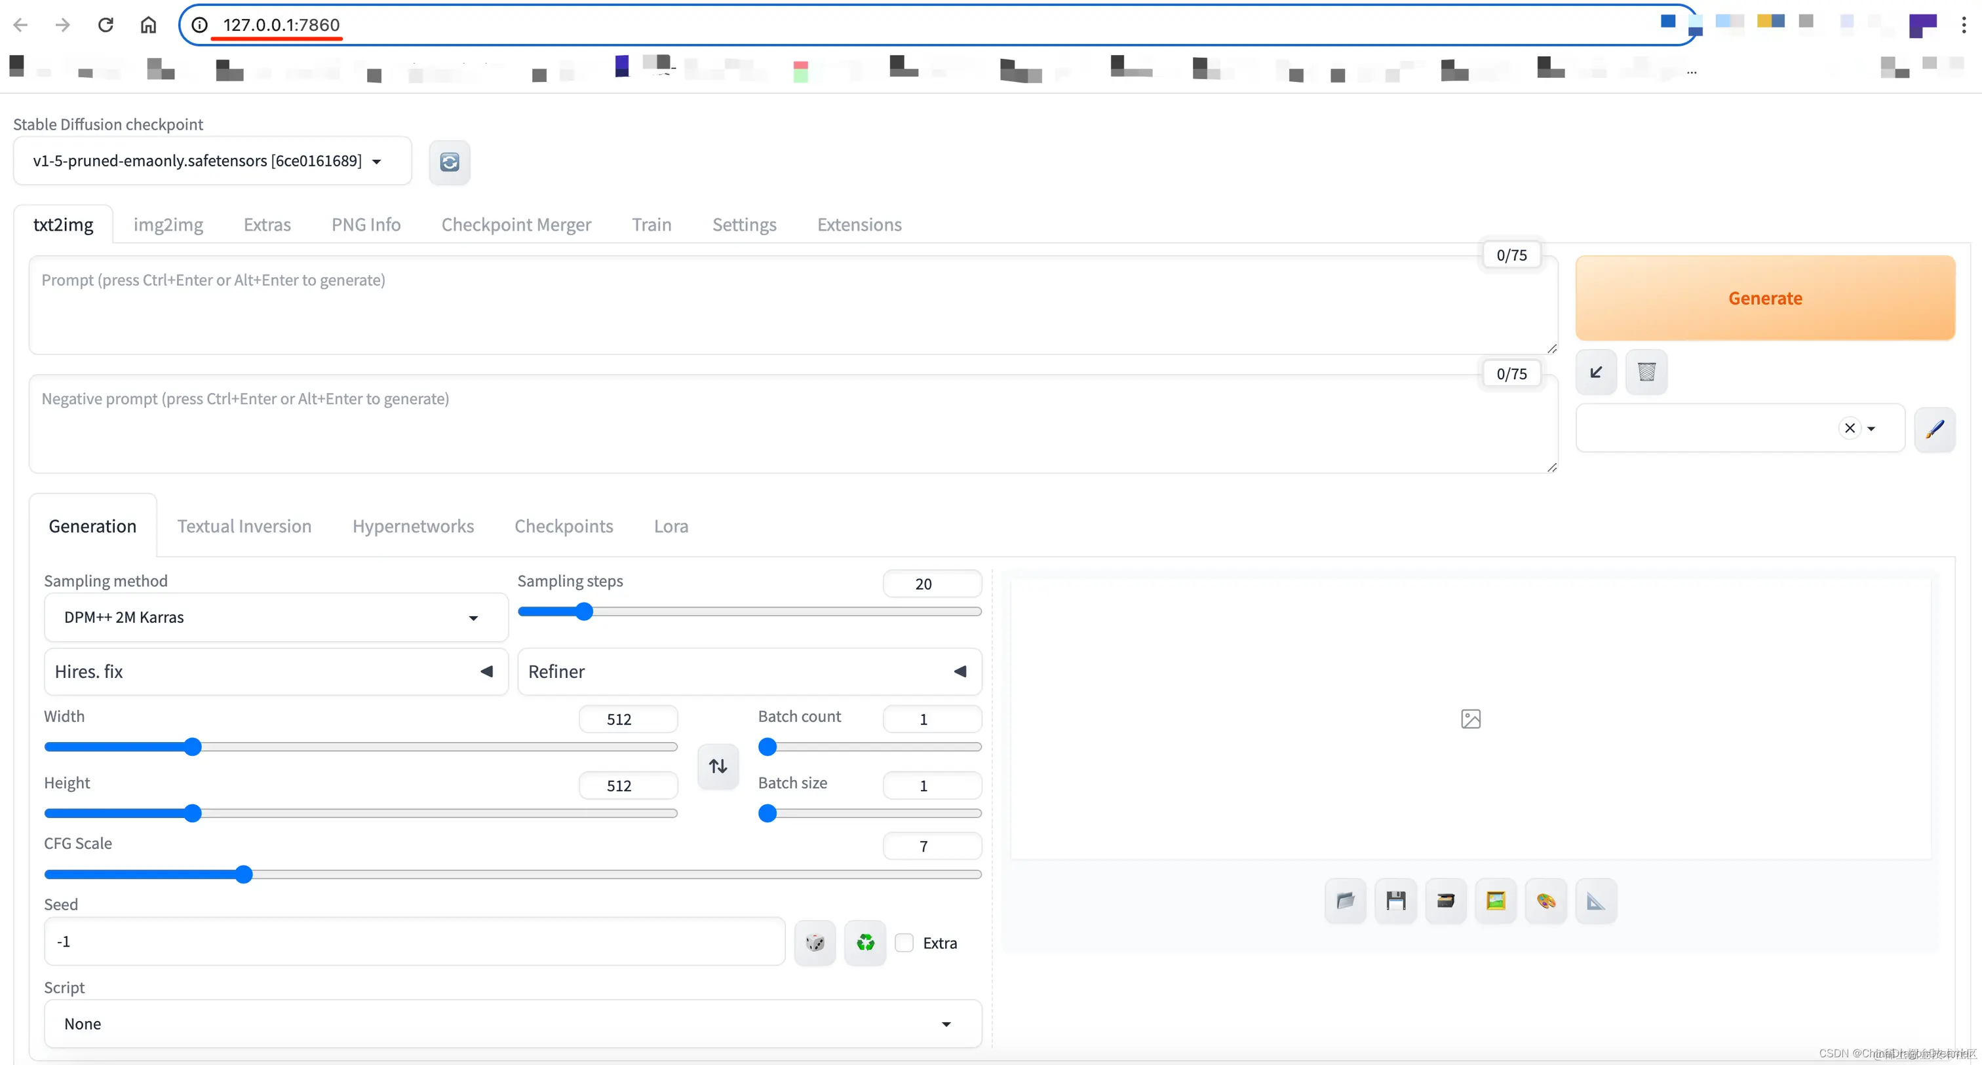Viewport: 1982px width, 1065px height.
Task: Click the color palette send to inpaint icon
Action: click(x=1545, y=901)
